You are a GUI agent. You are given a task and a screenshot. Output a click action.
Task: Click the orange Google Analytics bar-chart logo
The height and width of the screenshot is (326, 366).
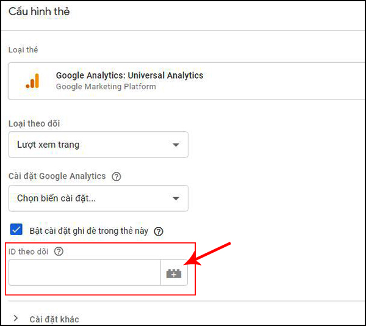coord(32,81)
